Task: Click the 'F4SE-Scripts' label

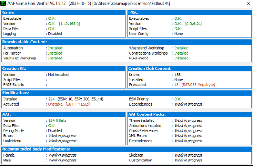Action: (13, 85)
